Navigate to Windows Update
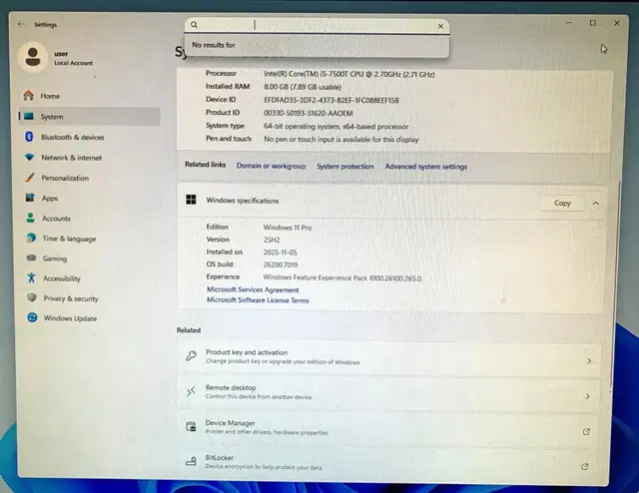This screenshot has height=493, width=639. click(90, 317)
